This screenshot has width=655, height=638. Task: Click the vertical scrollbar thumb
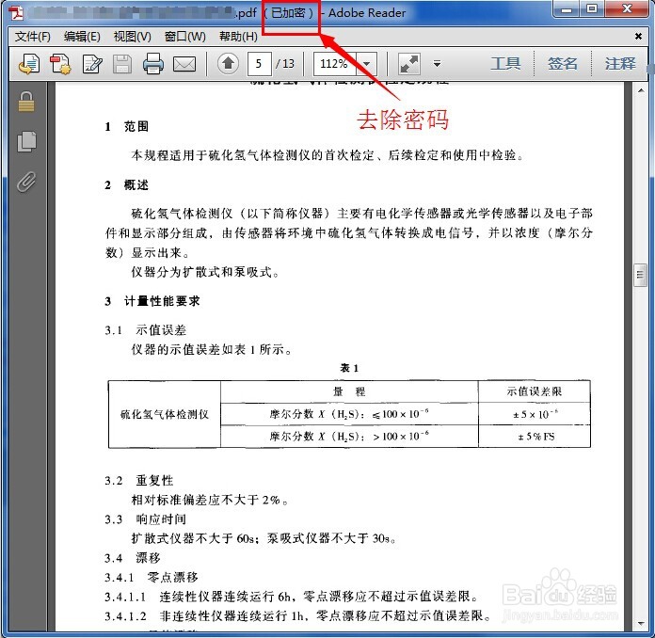640,275
